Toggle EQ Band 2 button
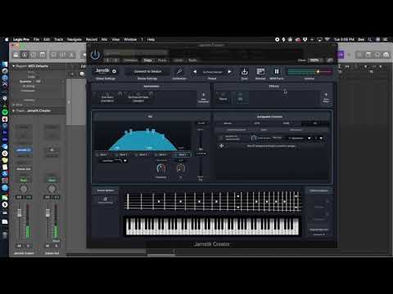Image resolution: width=393 pixels, height=294 pixels. click(123, 154)
